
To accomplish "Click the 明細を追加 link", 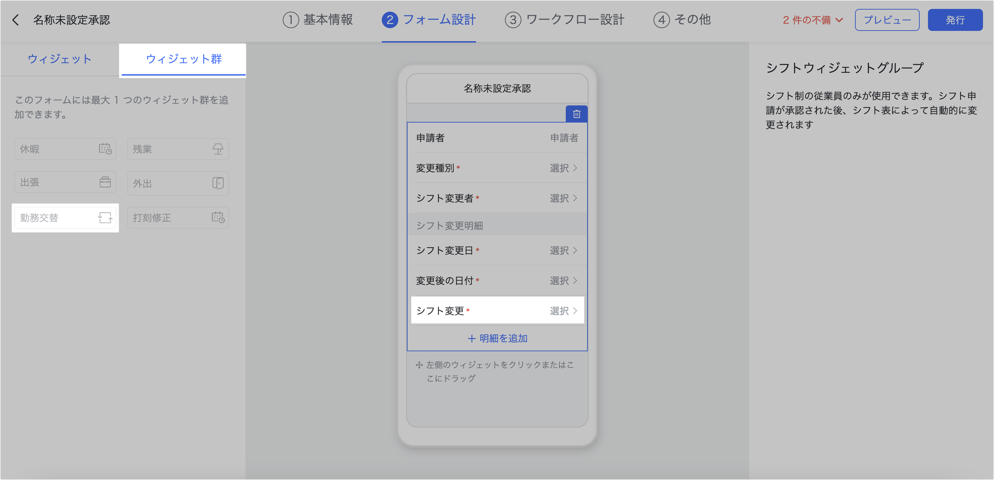I will tap(497, 338).
